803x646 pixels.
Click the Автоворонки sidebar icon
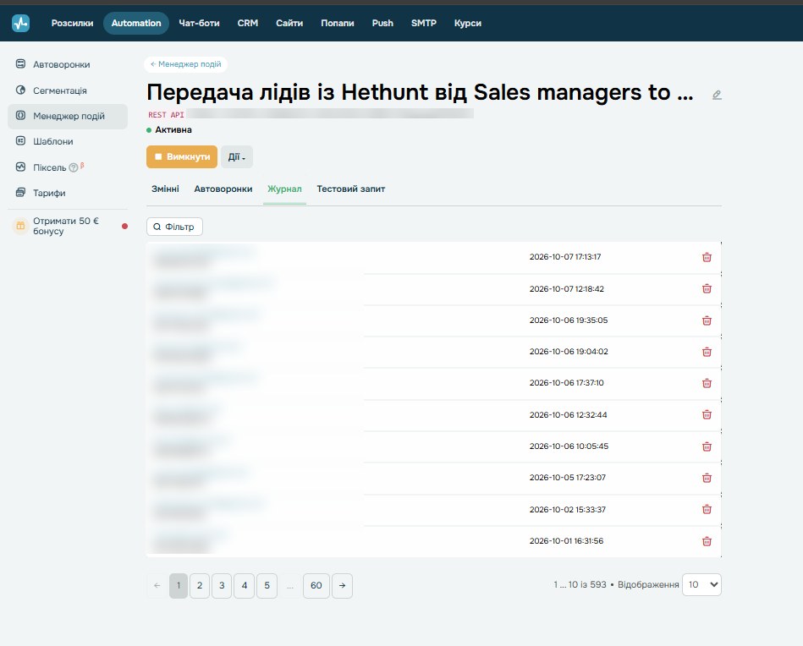(20, 64)
